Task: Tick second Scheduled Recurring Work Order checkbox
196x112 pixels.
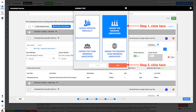Action: click(29, 90)
